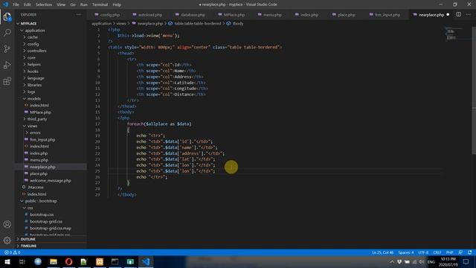Image resolution: width=476 pixels, height=268 pixels.
Task: Open the editor More Actions ellipsis
Action: [469, 15]
